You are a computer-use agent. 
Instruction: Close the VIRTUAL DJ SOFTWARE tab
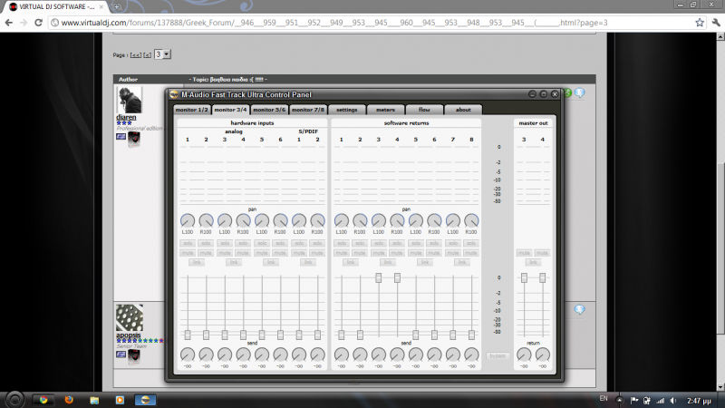[x=101, y=7]
